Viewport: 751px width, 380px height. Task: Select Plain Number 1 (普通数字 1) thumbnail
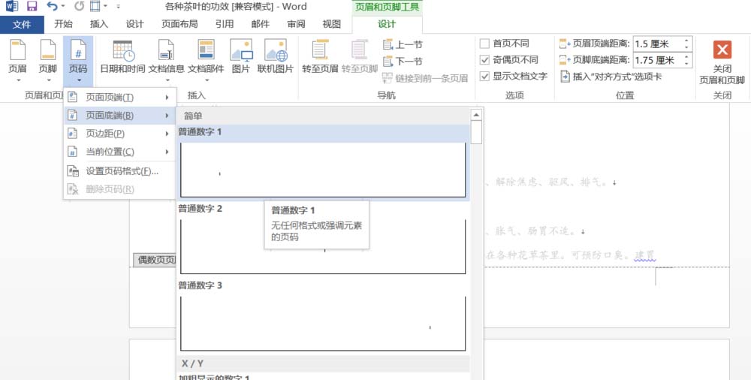323,170
